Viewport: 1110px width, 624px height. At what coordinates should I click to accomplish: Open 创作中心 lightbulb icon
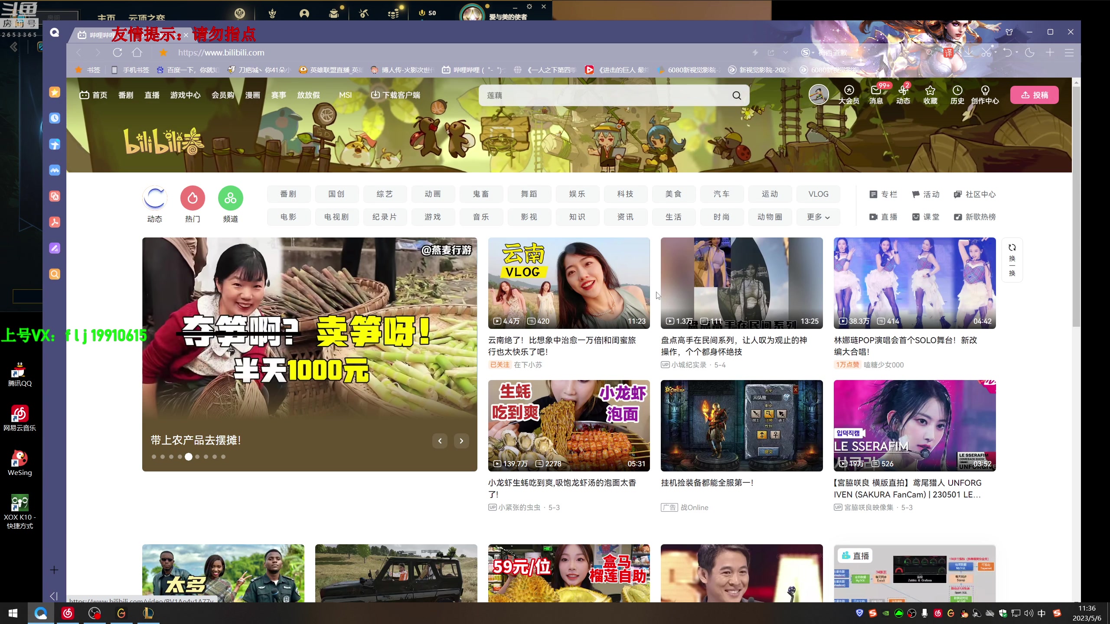click(985, 94)
